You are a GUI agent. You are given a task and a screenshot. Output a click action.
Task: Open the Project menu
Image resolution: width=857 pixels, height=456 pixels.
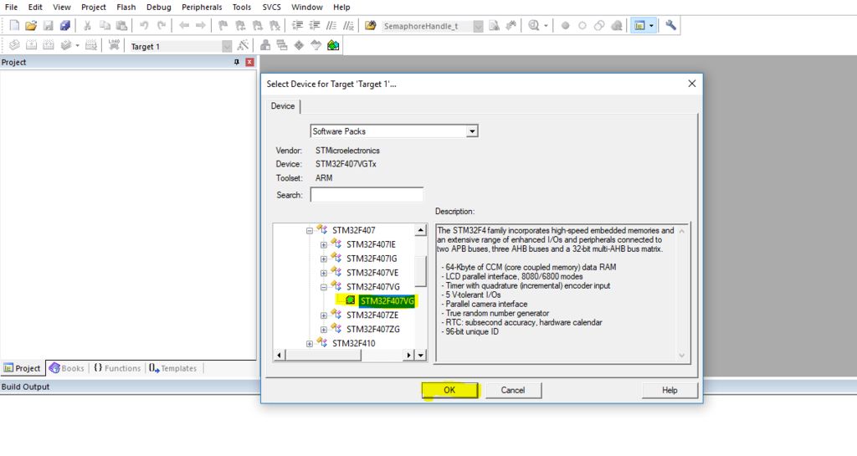94,7
